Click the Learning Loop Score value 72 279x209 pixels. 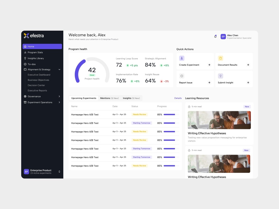(119, 65)
